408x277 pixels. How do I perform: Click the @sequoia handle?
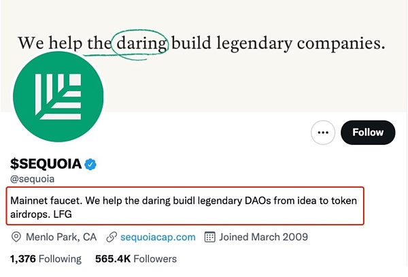[x=33, y=179]
